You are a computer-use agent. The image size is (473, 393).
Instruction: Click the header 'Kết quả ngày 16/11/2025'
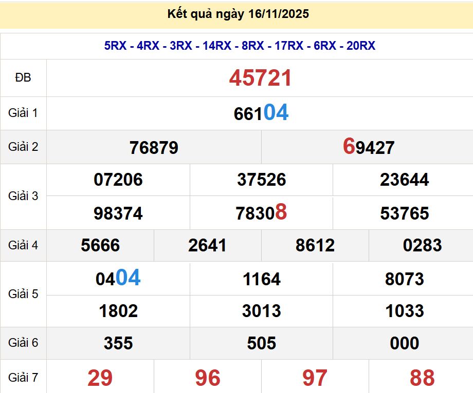238,14
